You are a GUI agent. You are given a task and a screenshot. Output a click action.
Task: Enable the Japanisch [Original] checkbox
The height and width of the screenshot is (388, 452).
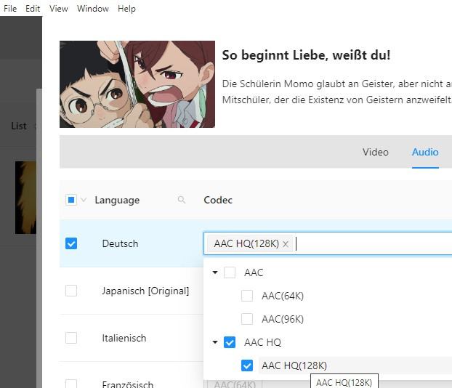coord(71,291)
